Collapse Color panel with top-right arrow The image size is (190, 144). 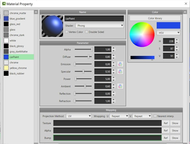(x=185, y=12)
